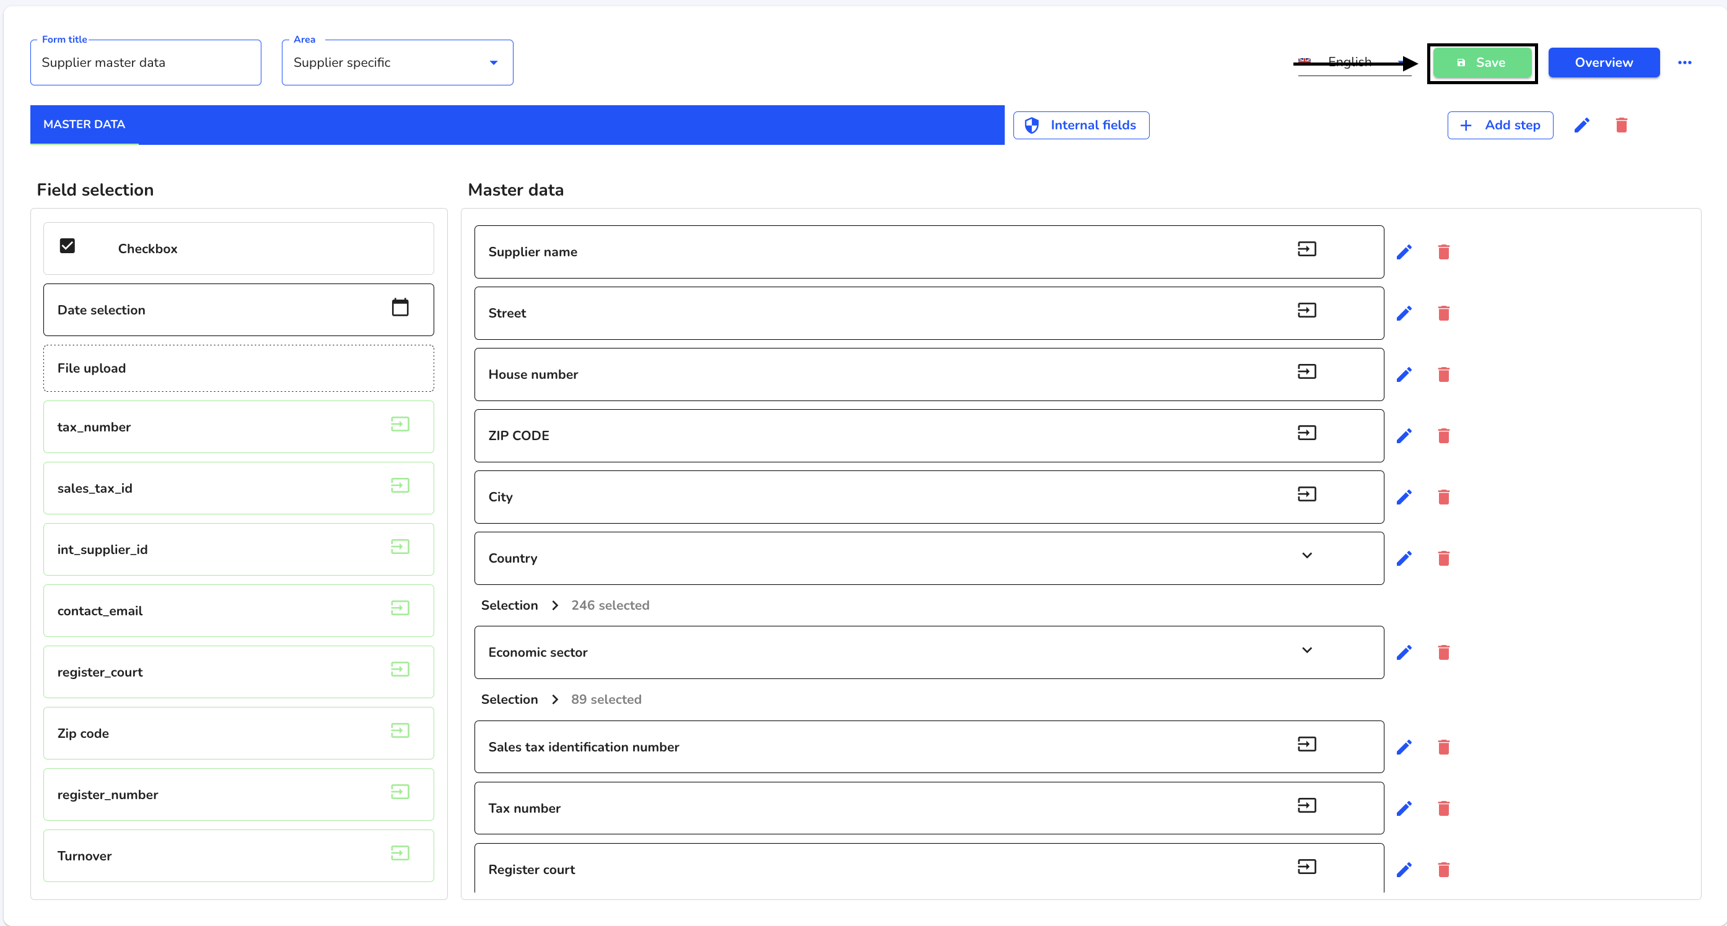The height and width of the screenshot is (926, 1727).
Task: Click delete icon for Street field
Action: pyautogui.click(x=1445, y=313)
